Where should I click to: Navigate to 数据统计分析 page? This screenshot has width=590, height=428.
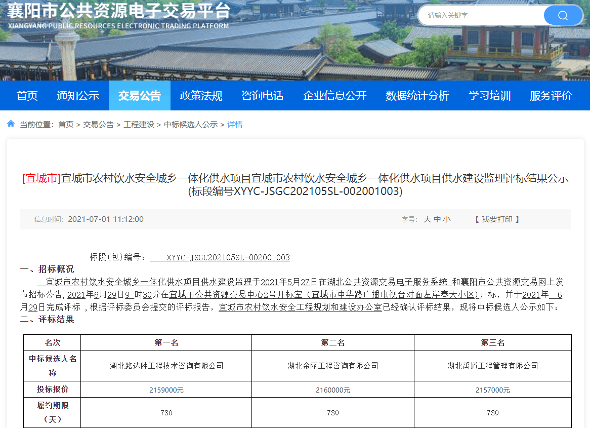point(417,96)
